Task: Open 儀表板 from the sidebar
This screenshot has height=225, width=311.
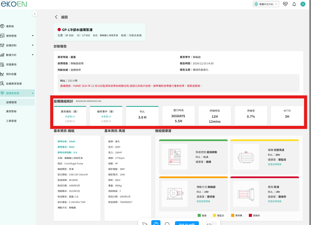Action: (10, 26)
